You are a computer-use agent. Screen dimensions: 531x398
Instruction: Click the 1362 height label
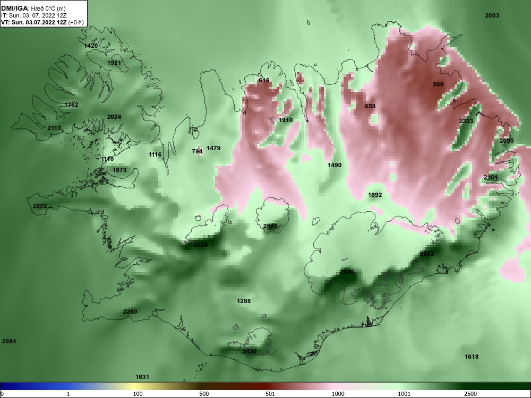[x=71, y=105]
